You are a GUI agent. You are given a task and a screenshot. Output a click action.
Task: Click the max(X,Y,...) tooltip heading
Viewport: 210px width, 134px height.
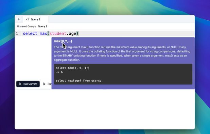pyautogui.click(x=63, y=41)
